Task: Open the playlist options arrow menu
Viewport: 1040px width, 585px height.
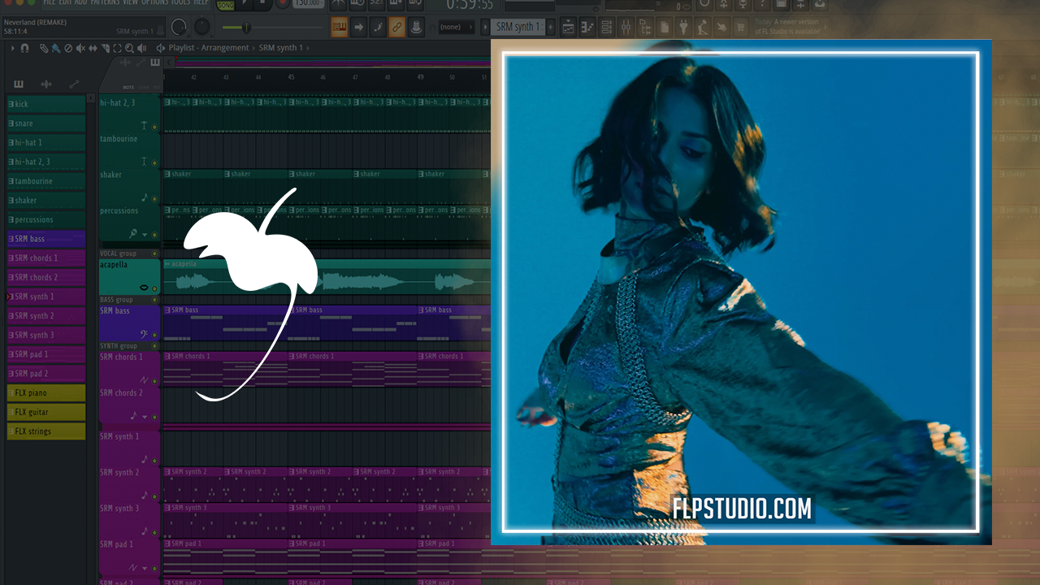Action: click(13, 49)
